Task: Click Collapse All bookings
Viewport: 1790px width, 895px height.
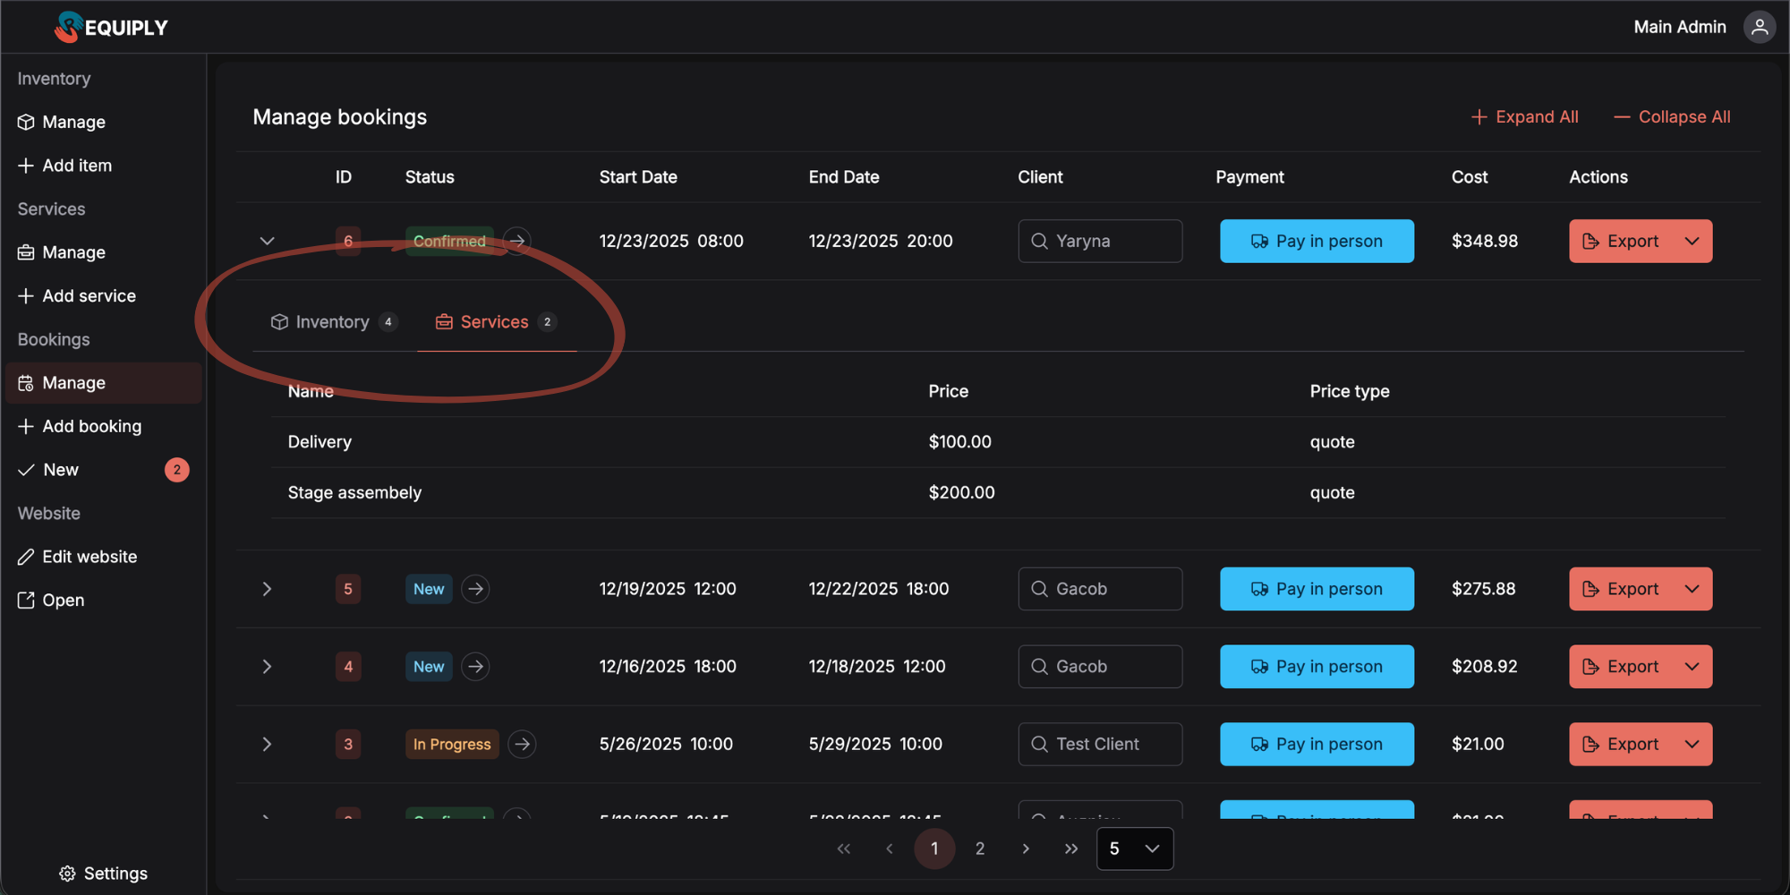Action: coord(1672,117)
